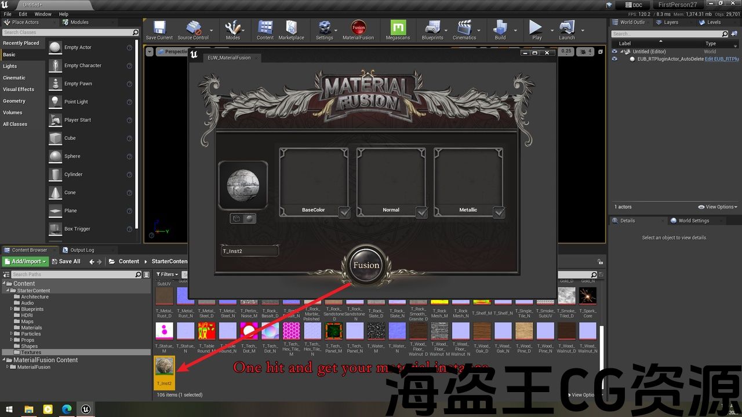The width and height of the screenshot is (742, 417).
Task: Open Source Control from the toolbar
Action: click(x=193, y=29)
